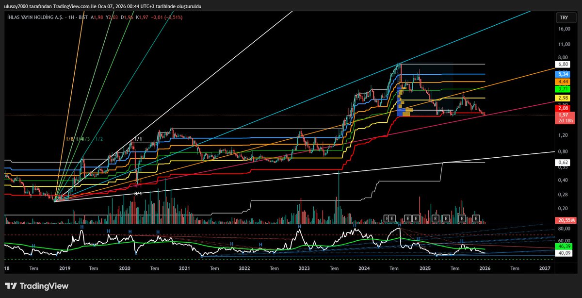Click the 2019 label on time axis

pos(64,268)
